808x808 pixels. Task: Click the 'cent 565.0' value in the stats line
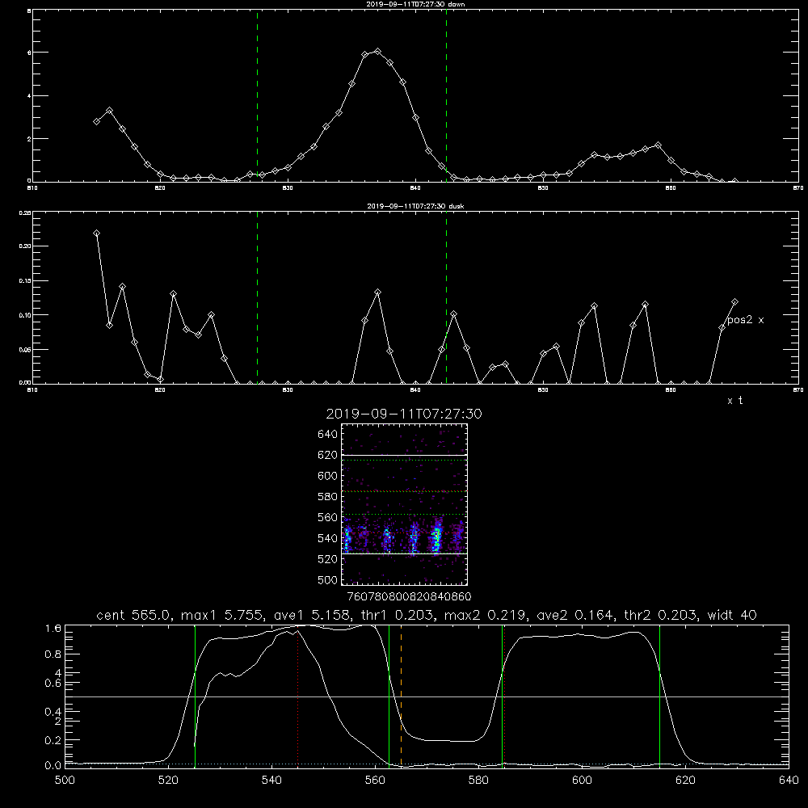pyautogui.click(x=134, y=615)
